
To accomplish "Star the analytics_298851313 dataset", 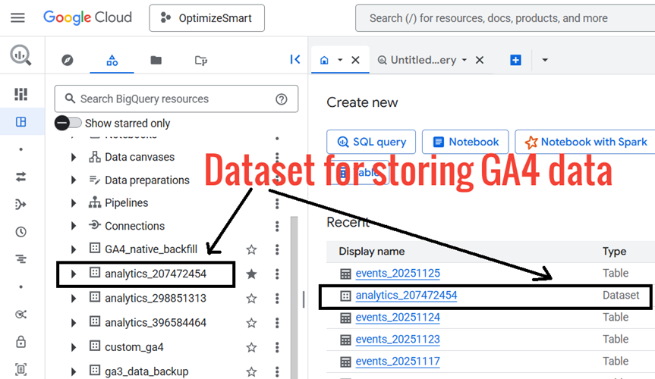I will (x=251, y=299).
